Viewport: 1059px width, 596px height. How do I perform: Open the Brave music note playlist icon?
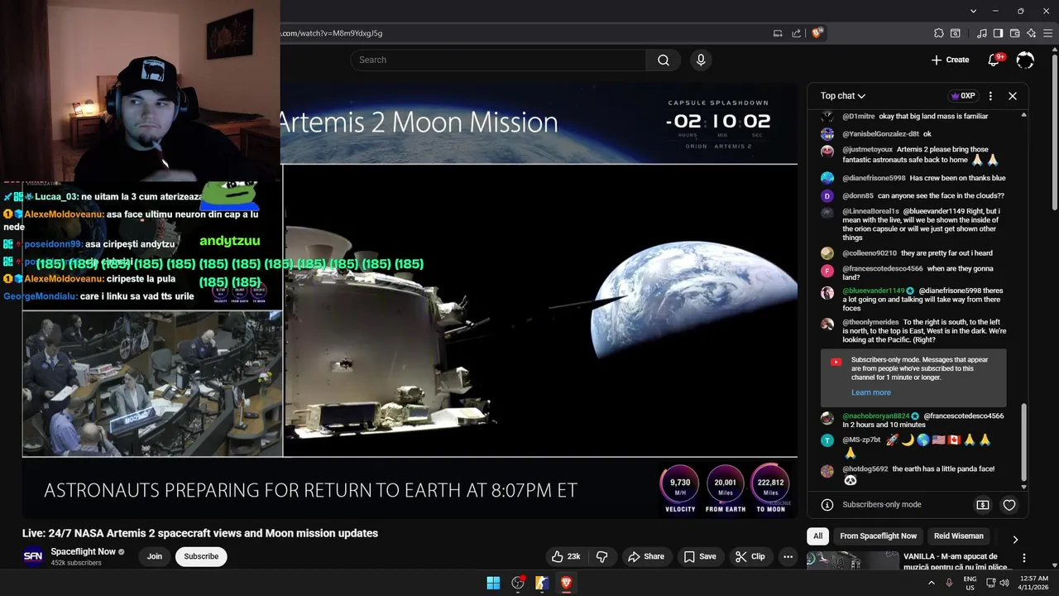(981, 33)
